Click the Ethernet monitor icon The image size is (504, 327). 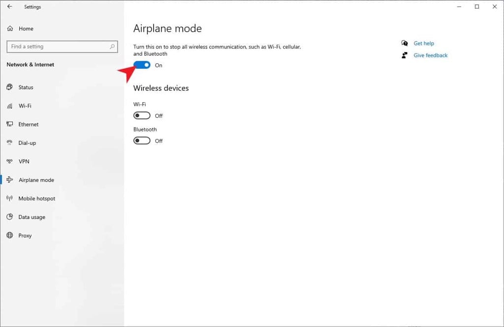pos(9,125)
